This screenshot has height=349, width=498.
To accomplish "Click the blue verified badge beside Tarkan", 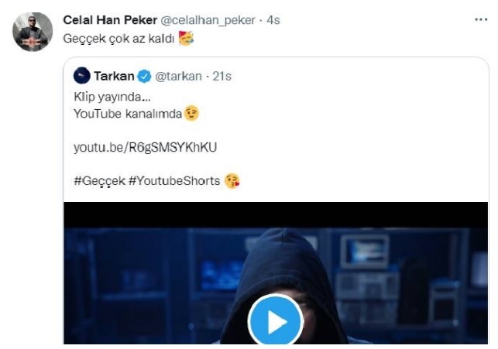I will click(144, 76).
